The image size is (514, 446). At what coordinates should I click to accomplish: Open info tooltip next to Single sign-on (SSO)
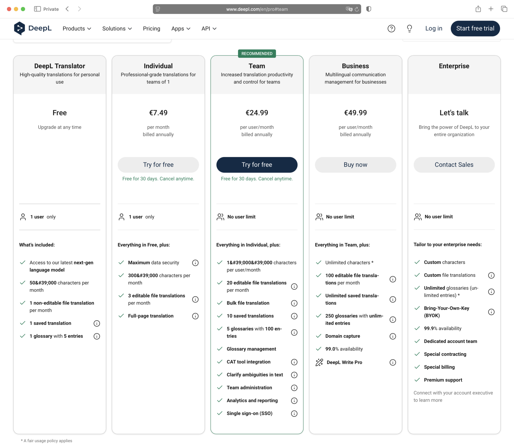click(294, 413)
